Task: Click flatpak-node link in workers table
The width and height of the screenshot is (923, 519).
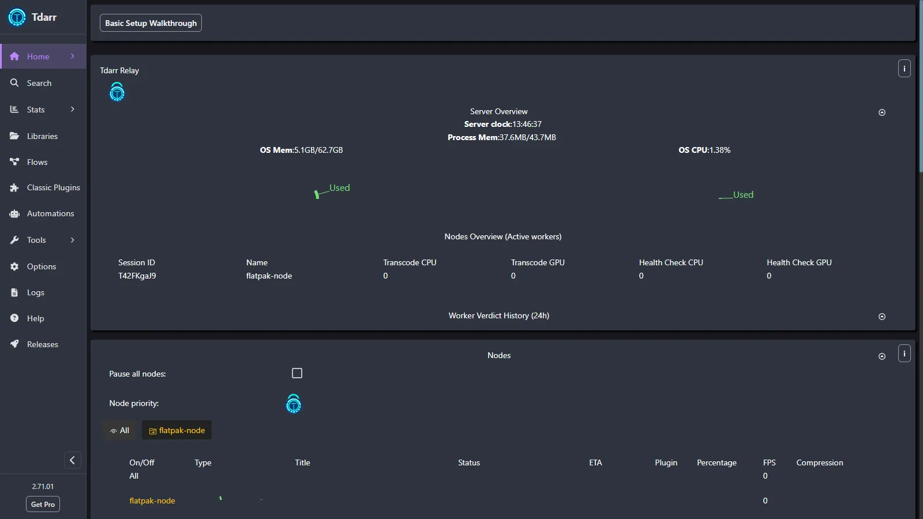Action: (152, 501)
